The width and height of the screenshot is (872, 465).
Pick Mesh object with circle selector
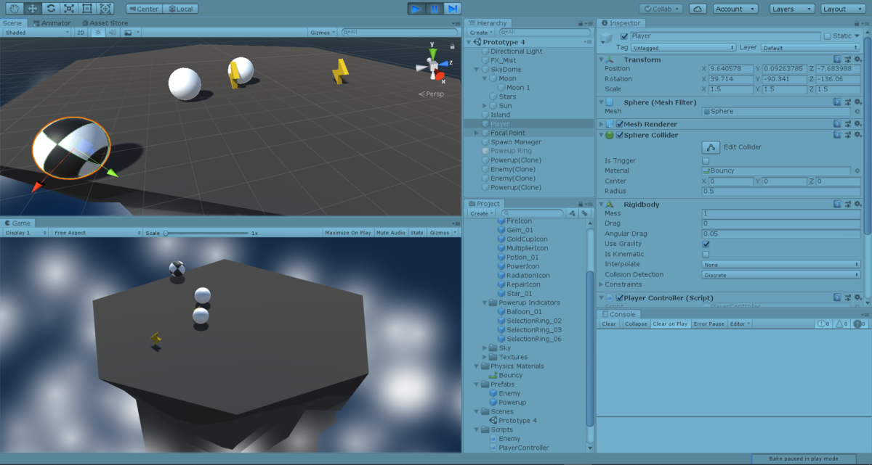(857, 112)
